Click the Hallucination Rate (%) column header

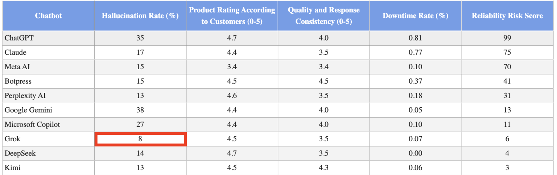140,16
